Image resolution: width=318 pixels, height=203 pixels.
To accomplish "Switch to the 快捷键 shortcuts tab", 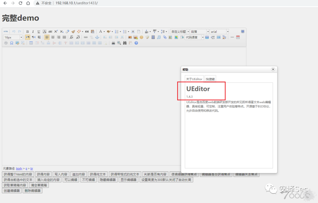I will [x=210, y=79].
